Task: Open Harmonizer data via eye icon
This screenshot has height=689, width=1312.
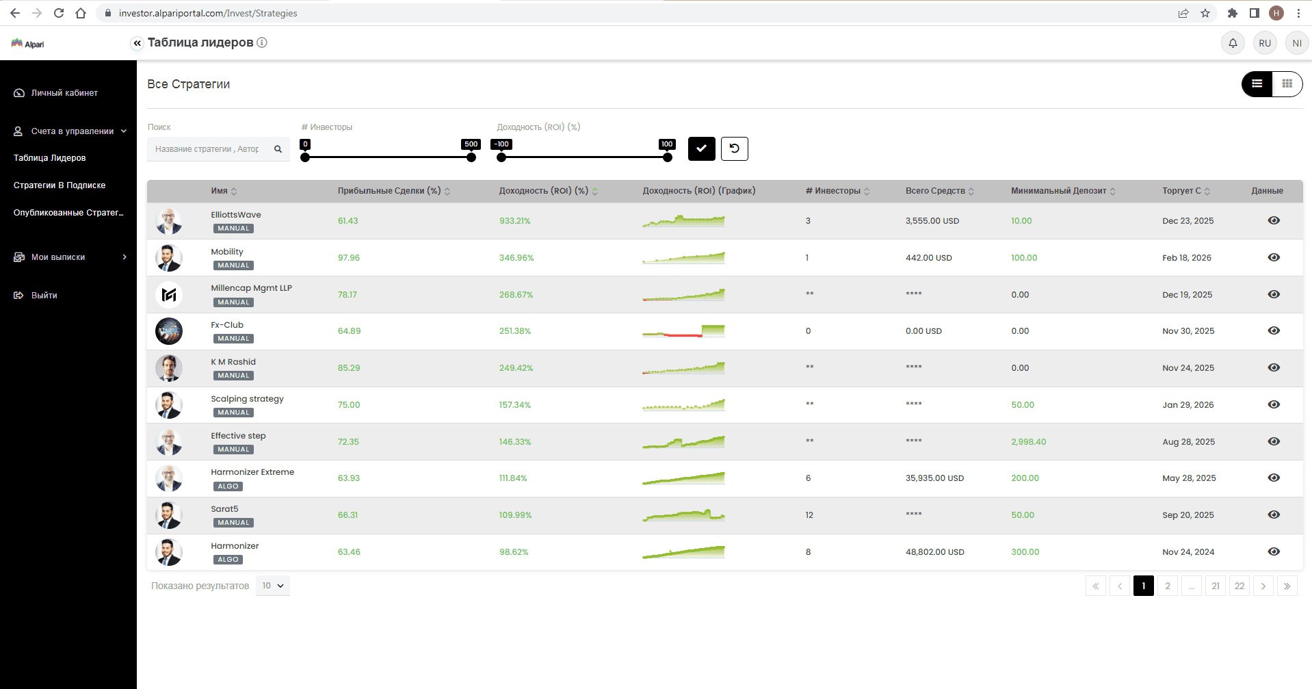Action: coord(1273,551)
